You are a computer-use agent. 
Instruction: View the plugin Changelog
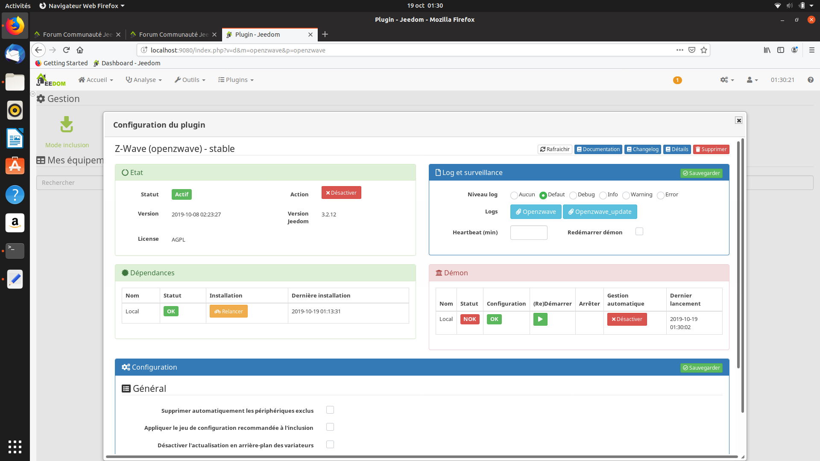(x=642, y=149)
